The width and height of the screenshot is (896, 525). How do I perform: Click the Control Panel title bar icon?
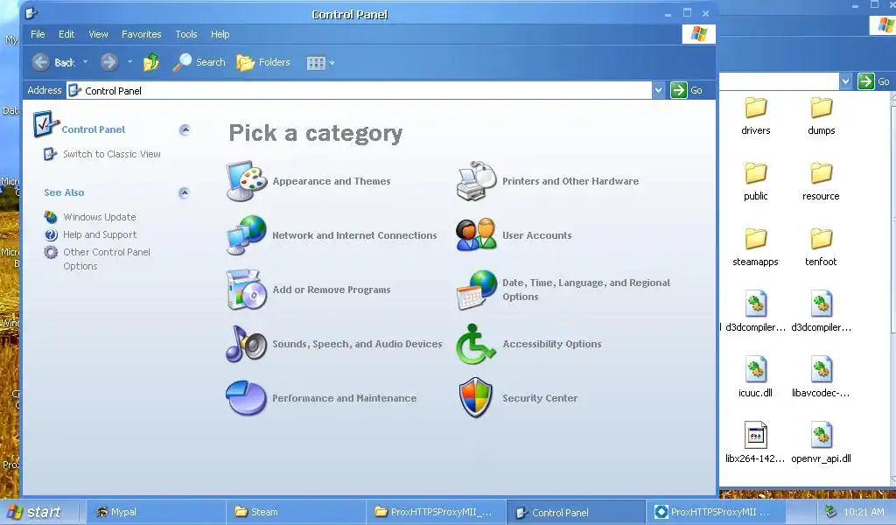pyautogui.click(x=31, y=13)
